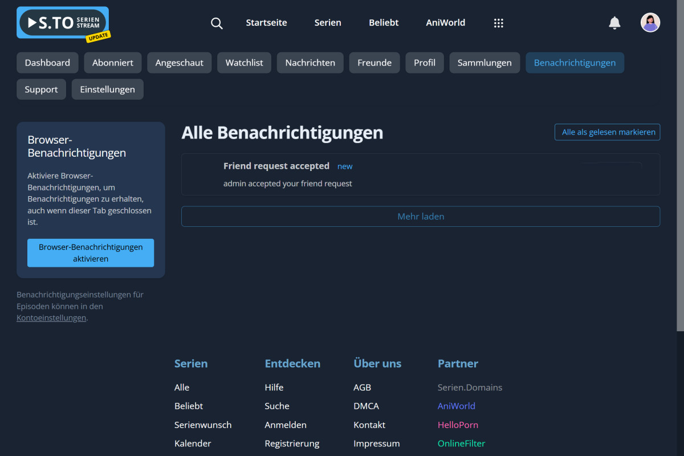Open the Serienwunsch footer link

point(203,425)
